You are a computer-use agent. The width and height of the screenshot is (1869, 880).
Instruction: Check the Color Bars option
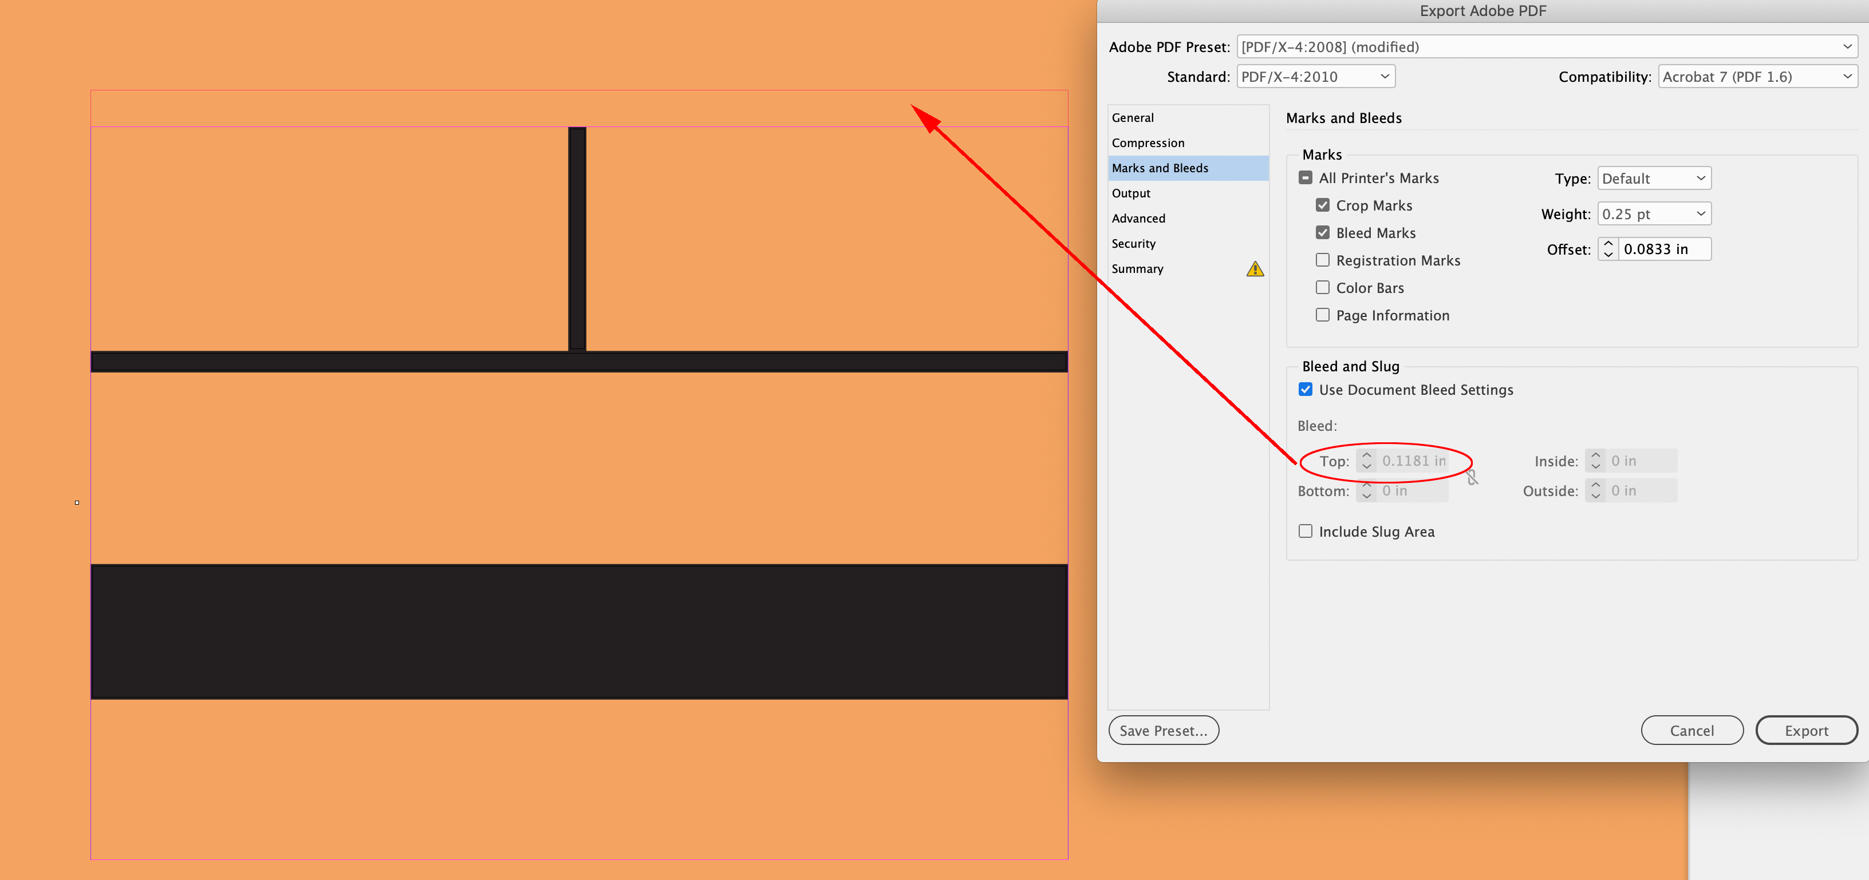pyautogui.click(x=1322, y=287)
